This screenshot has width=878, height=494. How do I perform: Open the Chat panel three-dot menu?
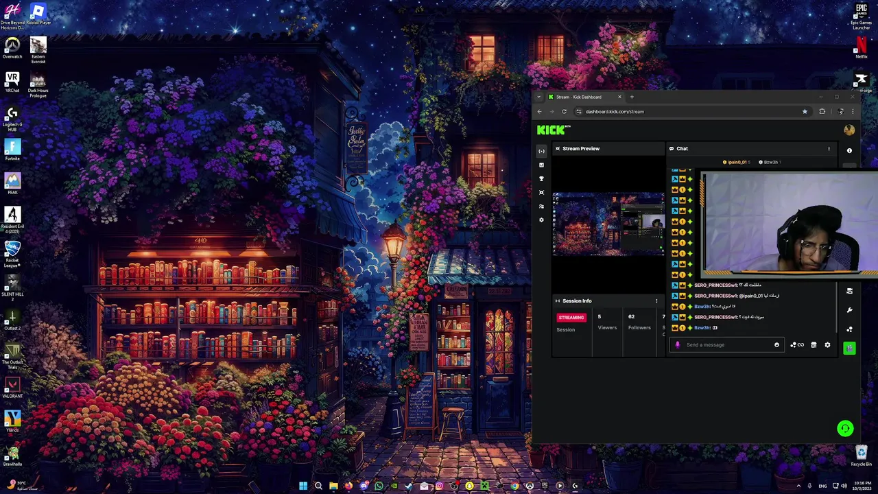[829, 148]
